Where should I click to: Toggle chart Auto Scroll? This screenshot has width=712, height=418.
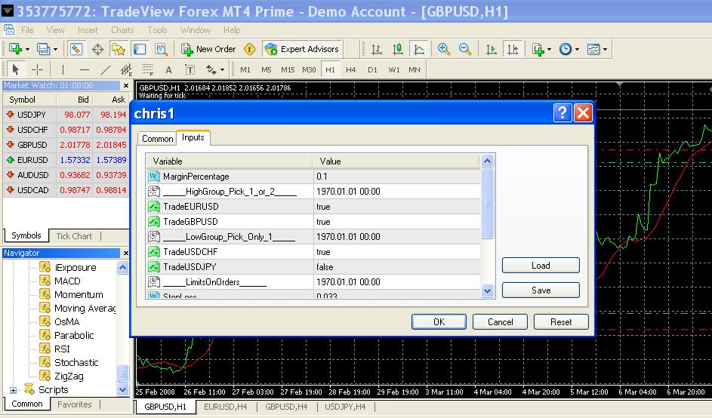492,49
